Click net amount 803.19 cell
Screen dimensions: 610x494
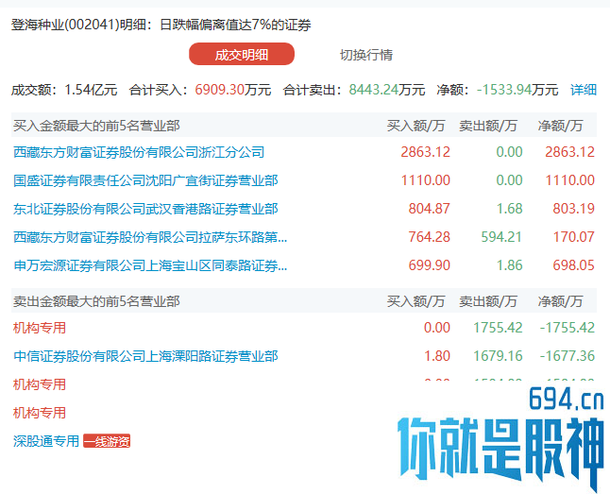(x=574, y=209)
